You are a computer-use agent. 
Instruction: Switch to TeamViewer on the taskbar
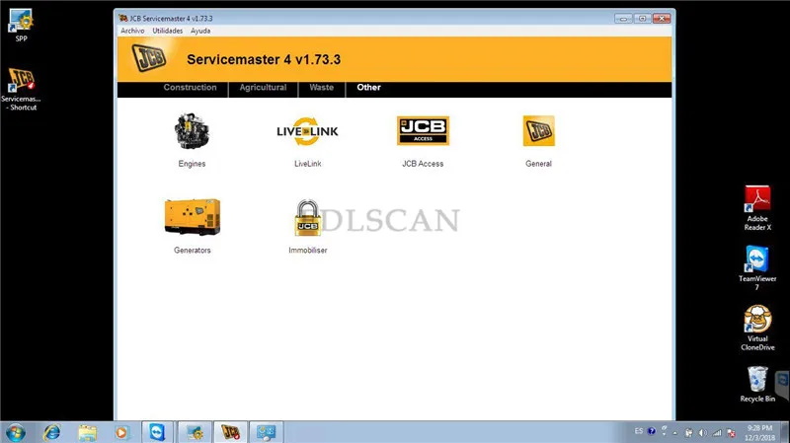157,432
